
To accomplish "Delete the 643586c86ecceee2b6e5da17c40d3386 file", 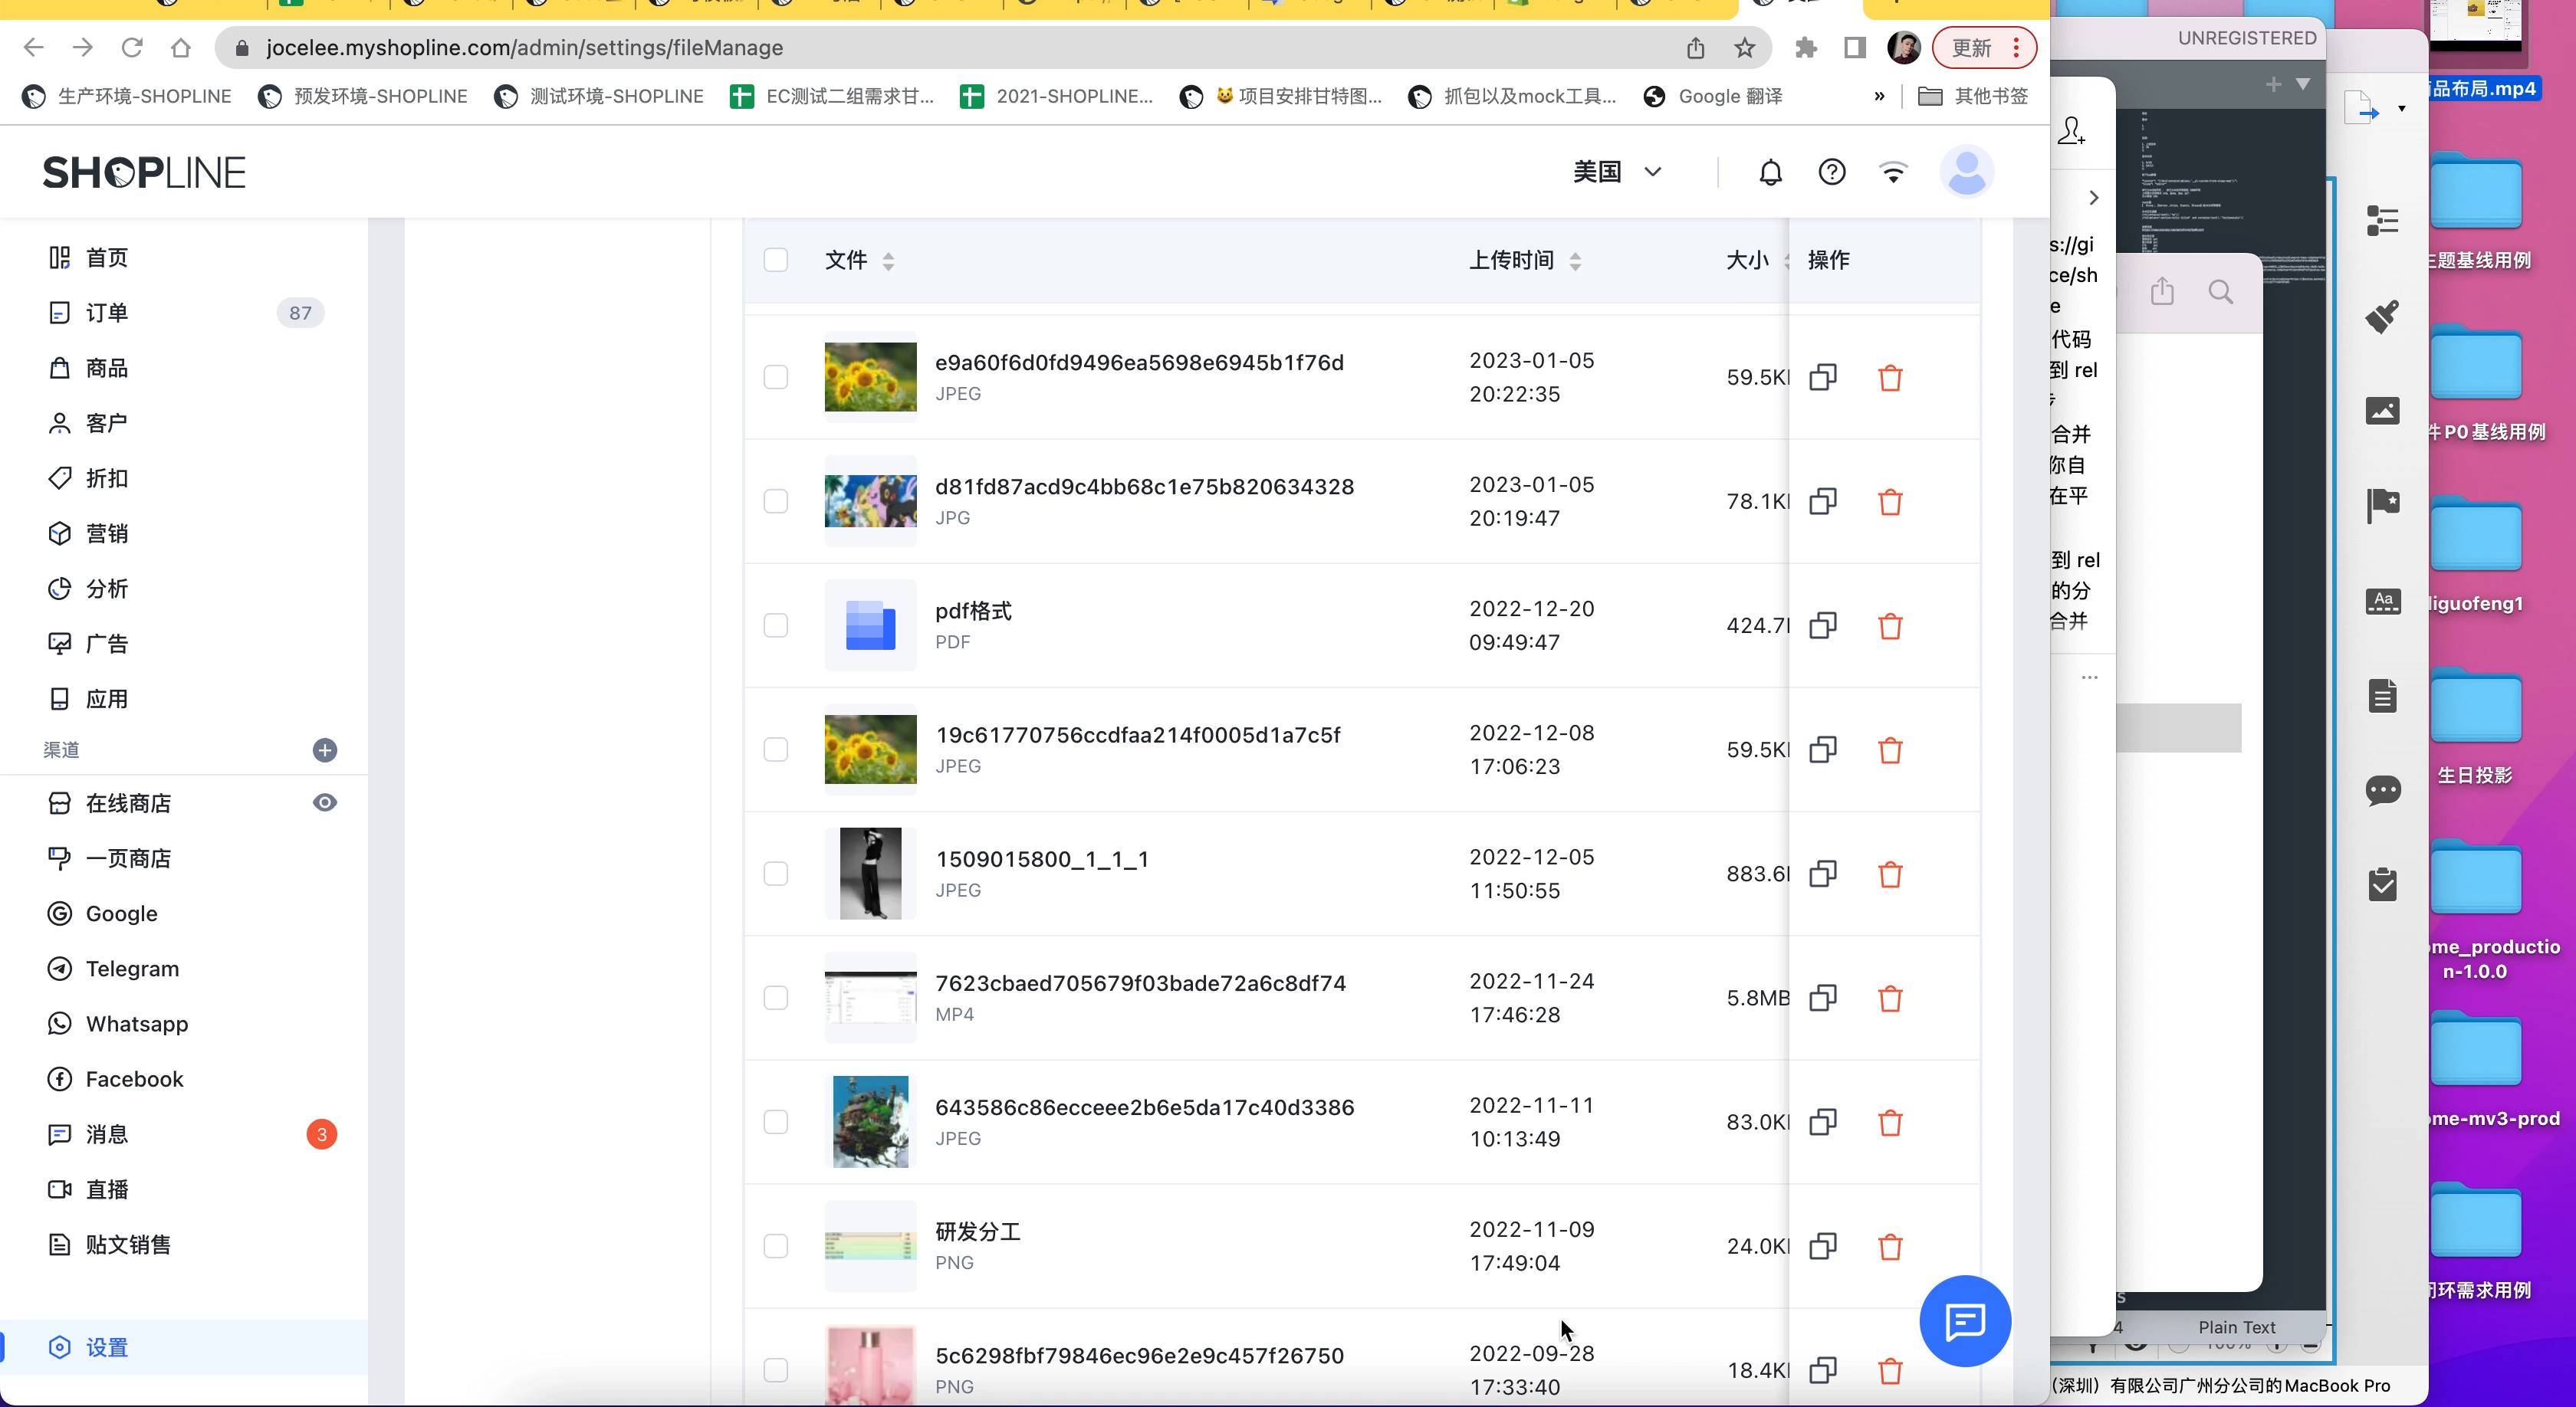I will point(1890,1122).
